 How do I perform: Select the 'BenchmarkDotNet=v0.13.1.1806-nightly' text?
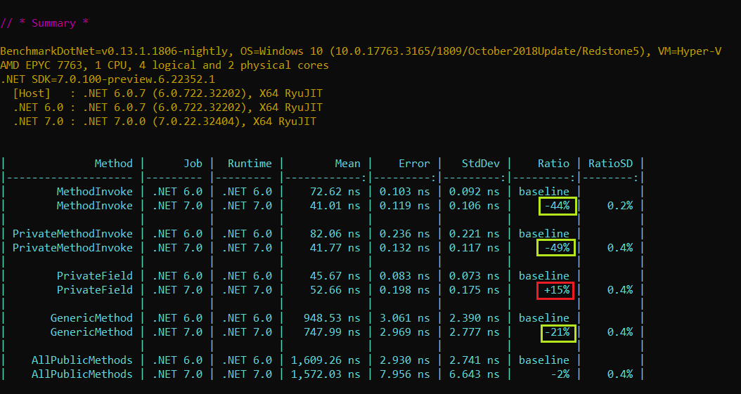point(115,51)
